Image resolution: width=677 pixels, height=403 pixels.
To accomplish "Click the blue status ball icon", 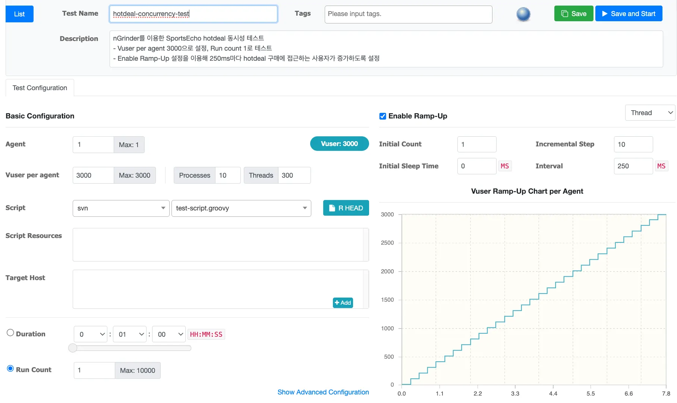I will pos(523,14).
